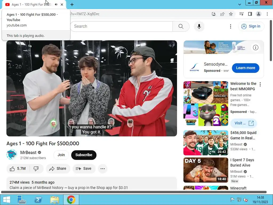Open the Buried Alive video thumbnail
This screenshot has height=205, width=273.
(206, 170)
